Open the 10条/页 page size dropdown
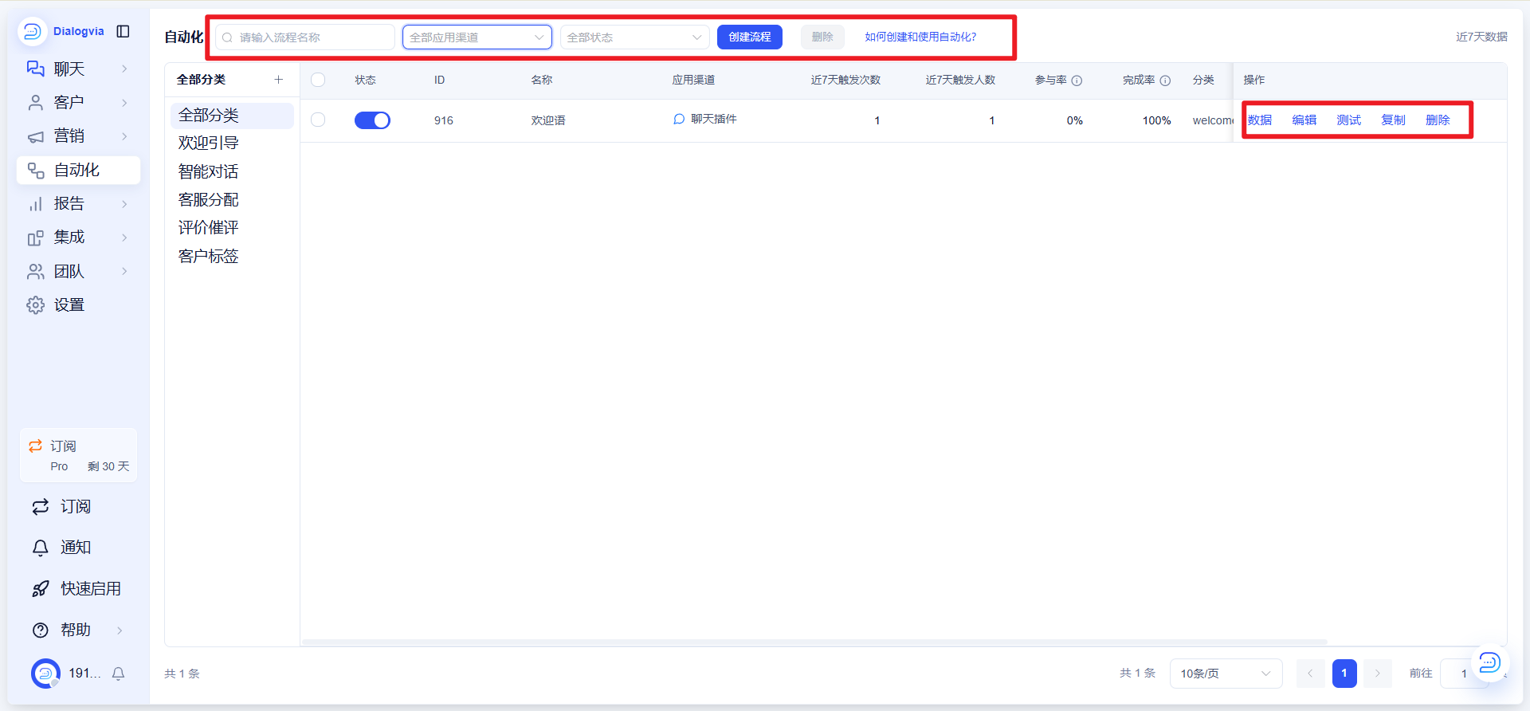 1226,674
